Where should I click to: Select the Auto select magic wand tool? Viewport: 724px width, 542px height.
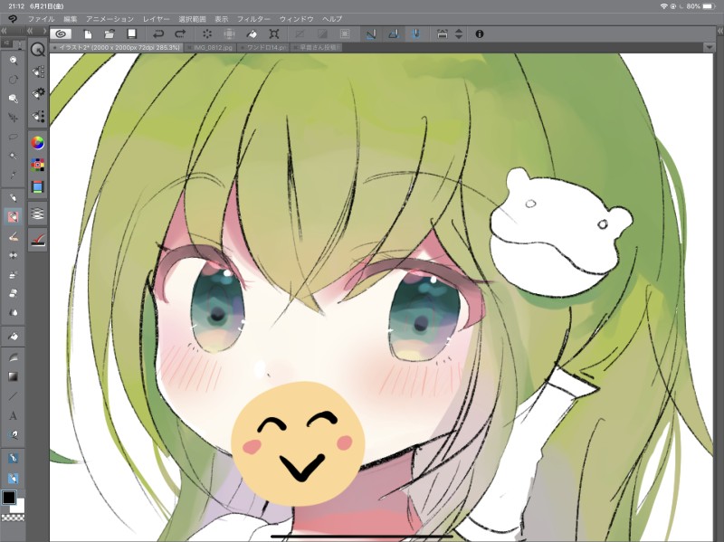click(x=14, y=156)
